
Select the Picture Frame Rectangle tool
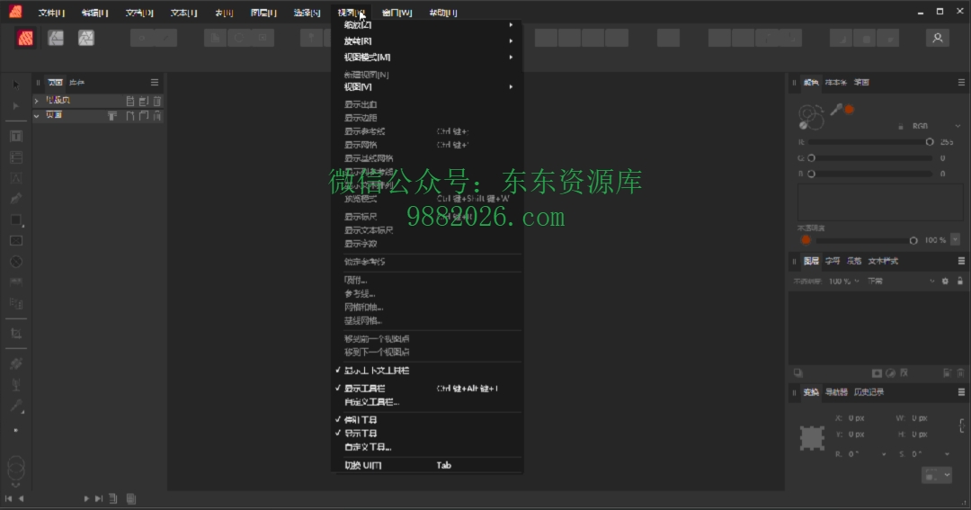click(x=15, y=240)
